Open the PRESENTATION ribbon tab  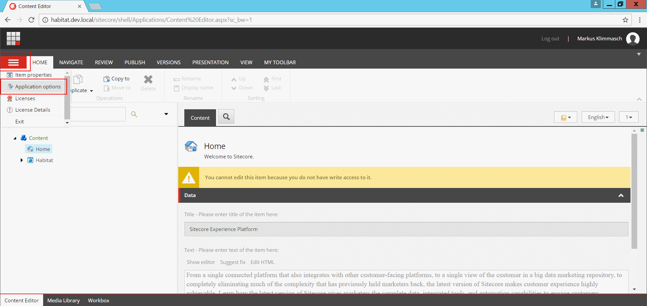coord(210,63)
